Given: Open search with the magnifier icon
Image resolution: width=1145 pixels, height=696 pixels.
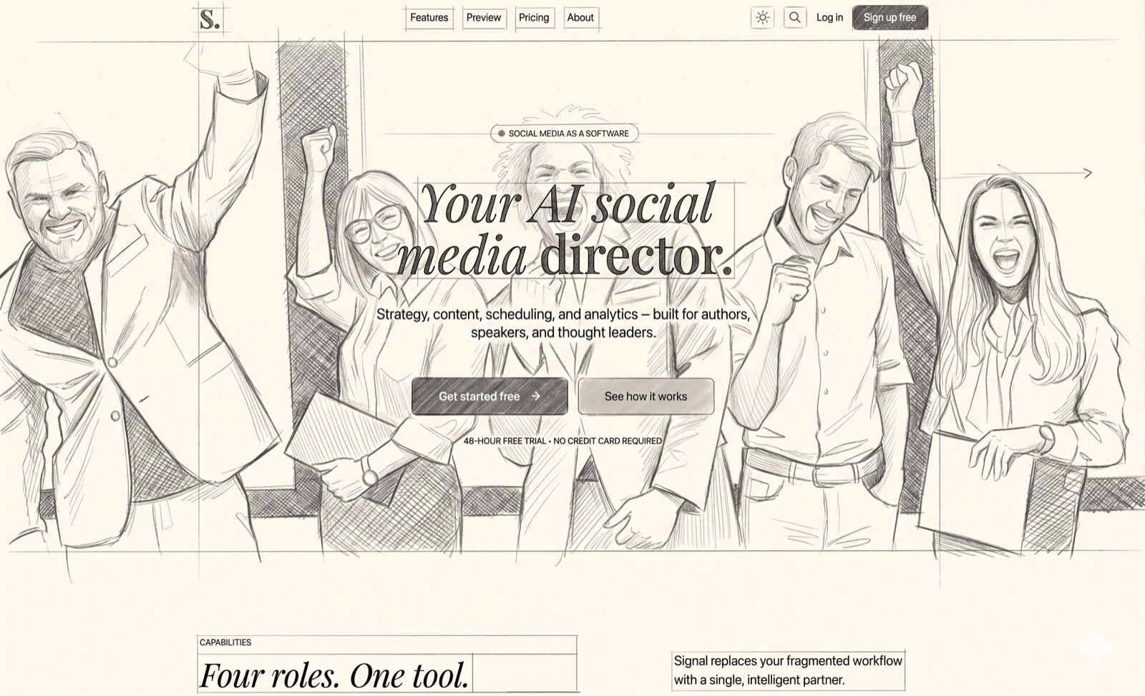Looking at the screenshot, I should point(794,17).
